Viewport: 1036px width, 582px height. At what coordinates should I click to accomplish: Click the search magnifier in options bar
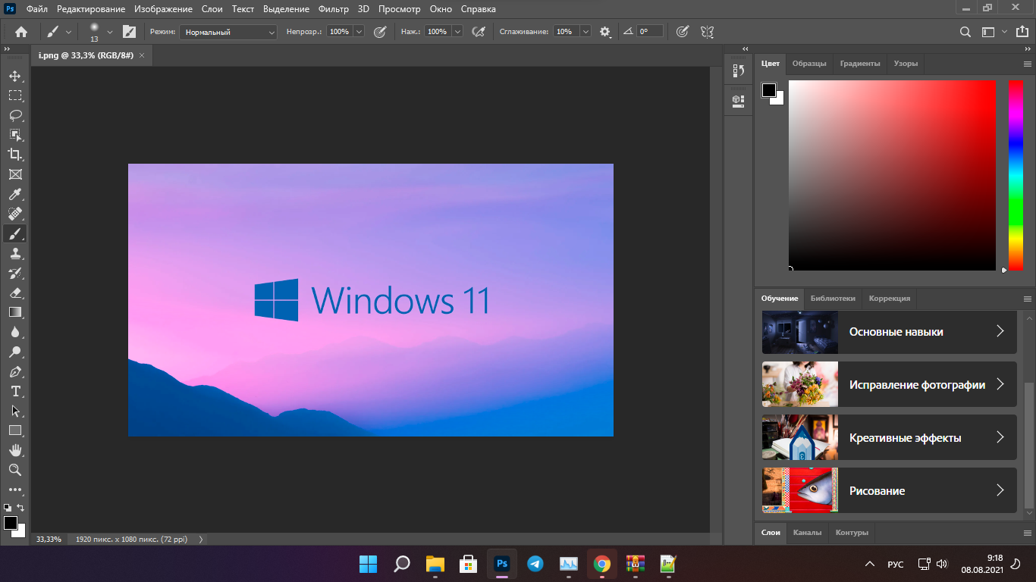(965, 32)
